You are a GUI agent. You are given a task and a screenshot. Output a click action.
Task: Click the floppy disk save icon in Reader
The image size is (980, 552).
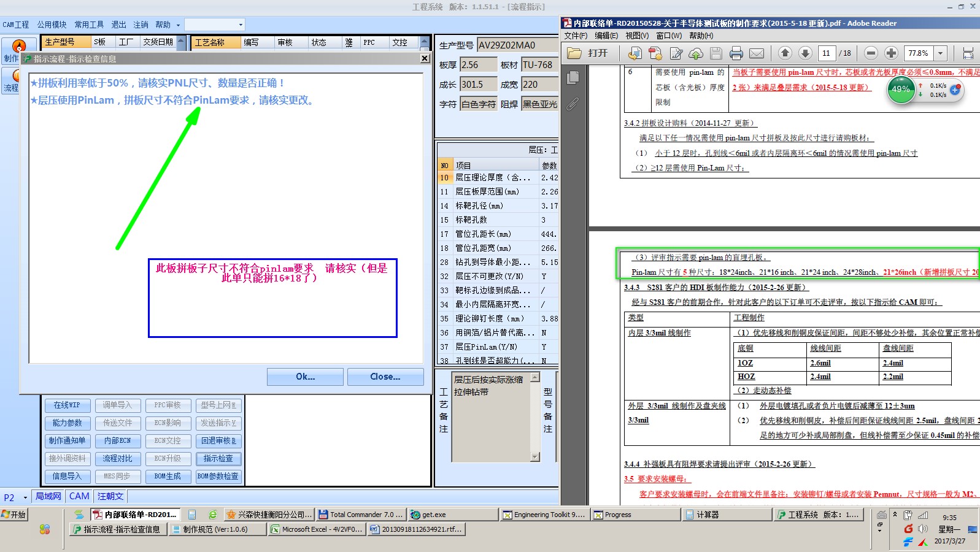pos(716,53)
